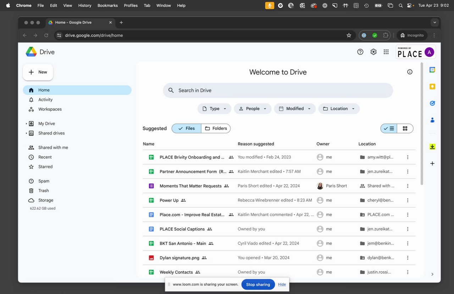Screen dimensions: 454x294
Task: Open Drive settings gear
Action: 373,52
